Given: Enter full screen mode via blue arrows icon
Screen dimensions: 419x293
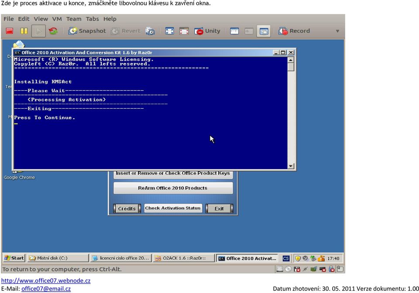Looking at the screenshot, I should tap(169, 31).
